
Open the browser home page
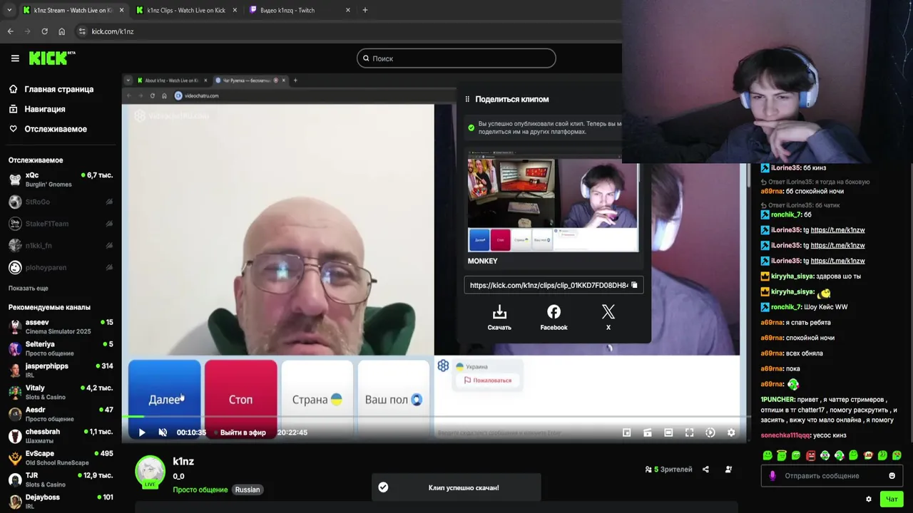(x=61, y=31)
